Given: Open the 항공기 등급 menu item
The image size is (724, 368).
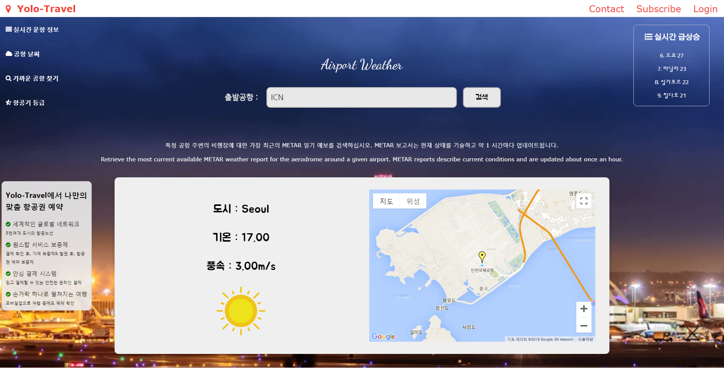Looking at the screenshot, I should click(x=25, y=103).
